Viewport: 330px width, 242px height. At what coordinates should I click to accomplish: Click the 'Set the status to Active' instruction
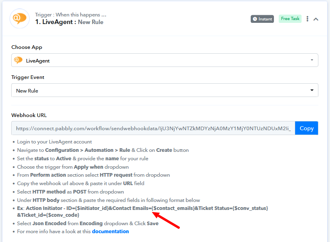(x=83, y=159)
